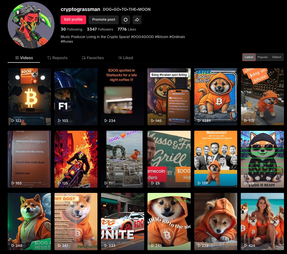
Task: Open the flaming skeleton motorcycle video
Action: click(x=76, y=159)
